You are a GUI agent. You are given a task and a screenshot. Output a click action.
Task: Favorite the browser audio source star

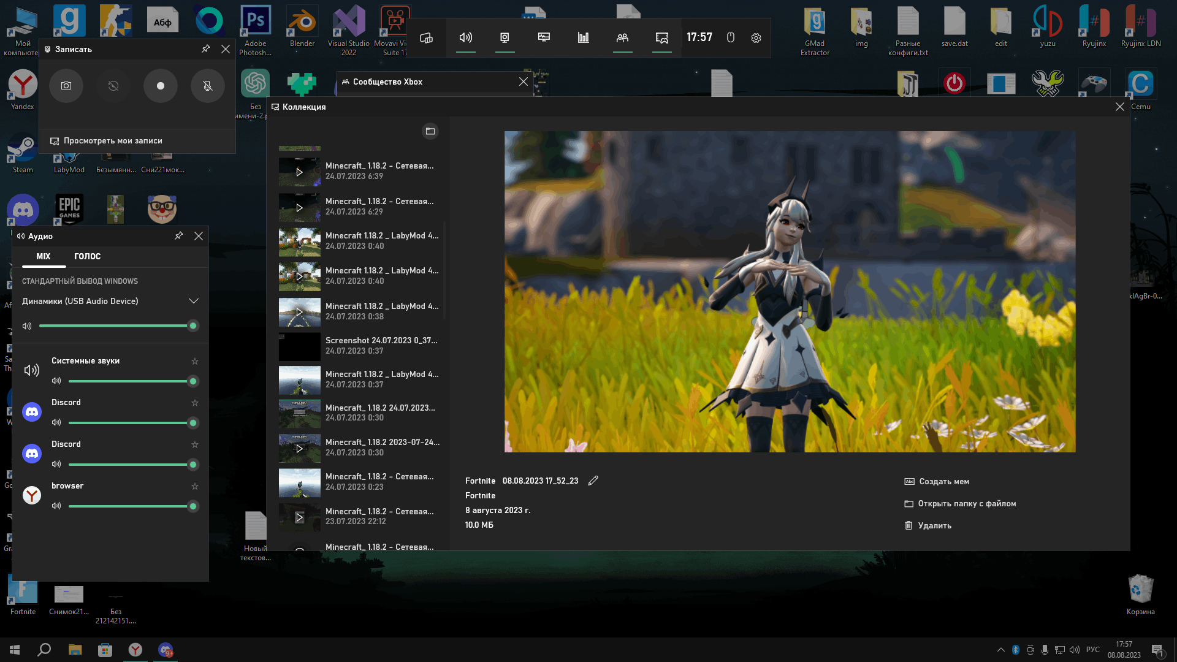[x=195, y=487]
